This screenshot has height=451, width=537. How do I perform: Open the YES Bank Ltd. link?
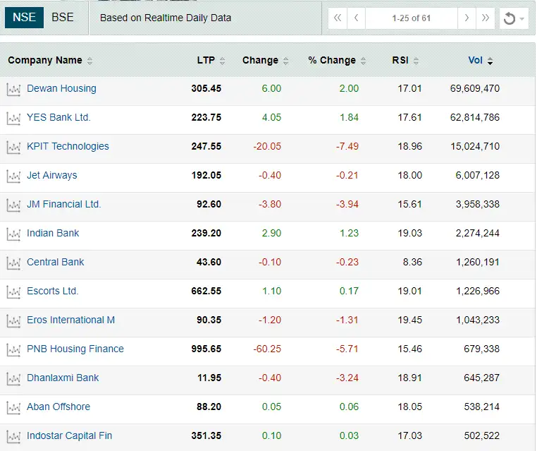(58, 117)
